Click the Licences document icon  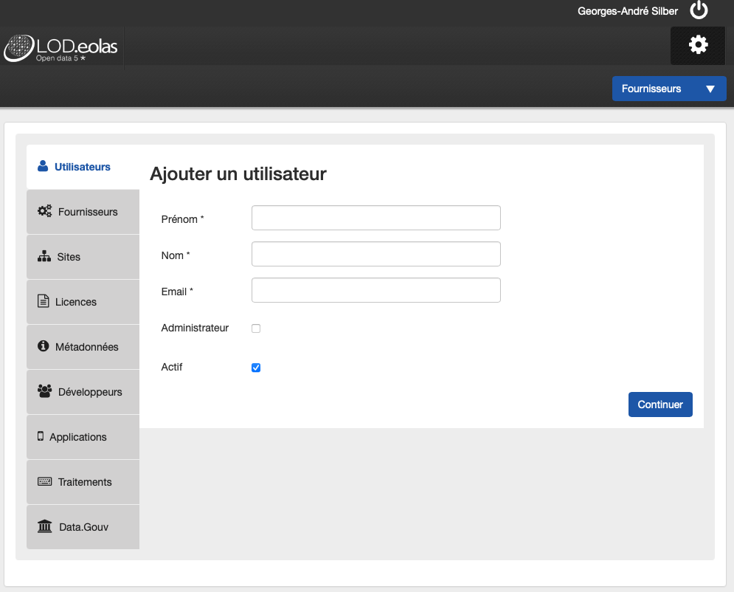43,301
